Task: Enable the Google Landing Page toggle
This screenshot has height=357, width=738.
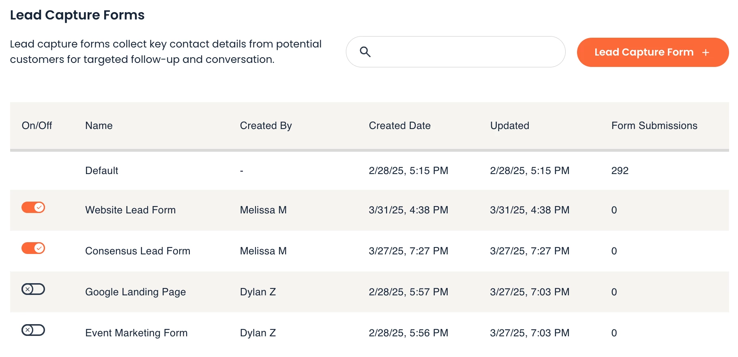Action: (x=33, y=289)
